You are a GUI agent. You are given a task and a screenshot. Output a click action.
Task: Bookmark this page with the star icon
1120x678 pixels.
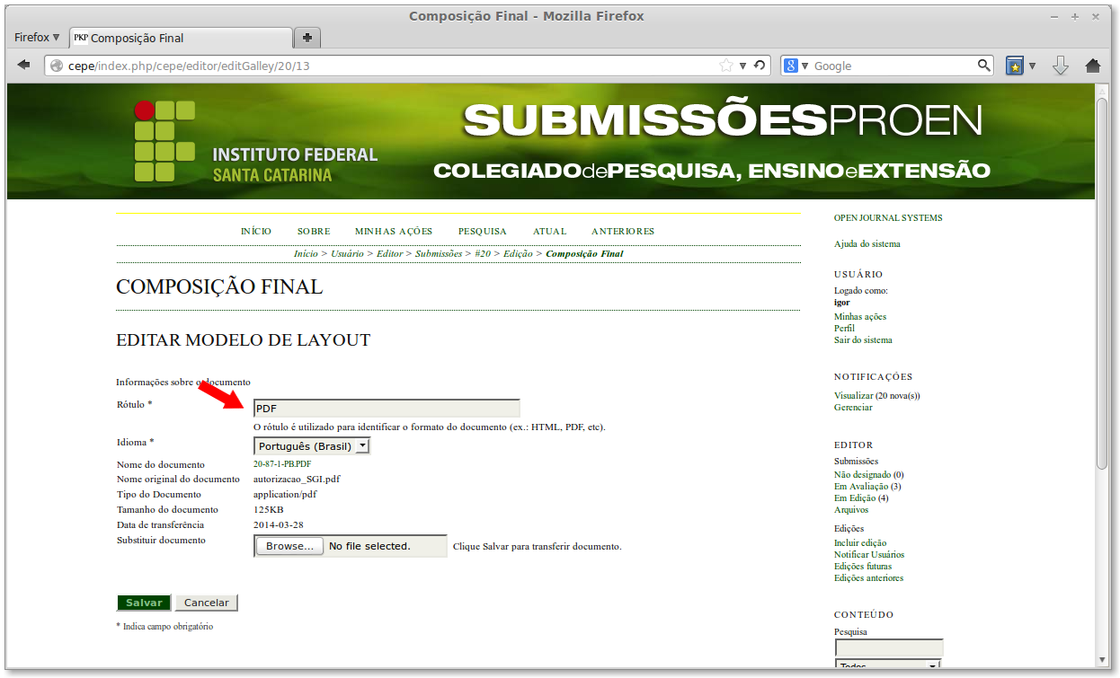pos(726,66)
